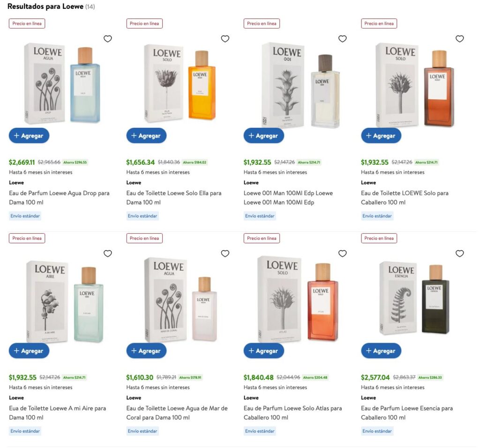Click the heart icon on Loewe 001 Man
The width and height of the screenshot is (480, 448).
pos(342,39)
